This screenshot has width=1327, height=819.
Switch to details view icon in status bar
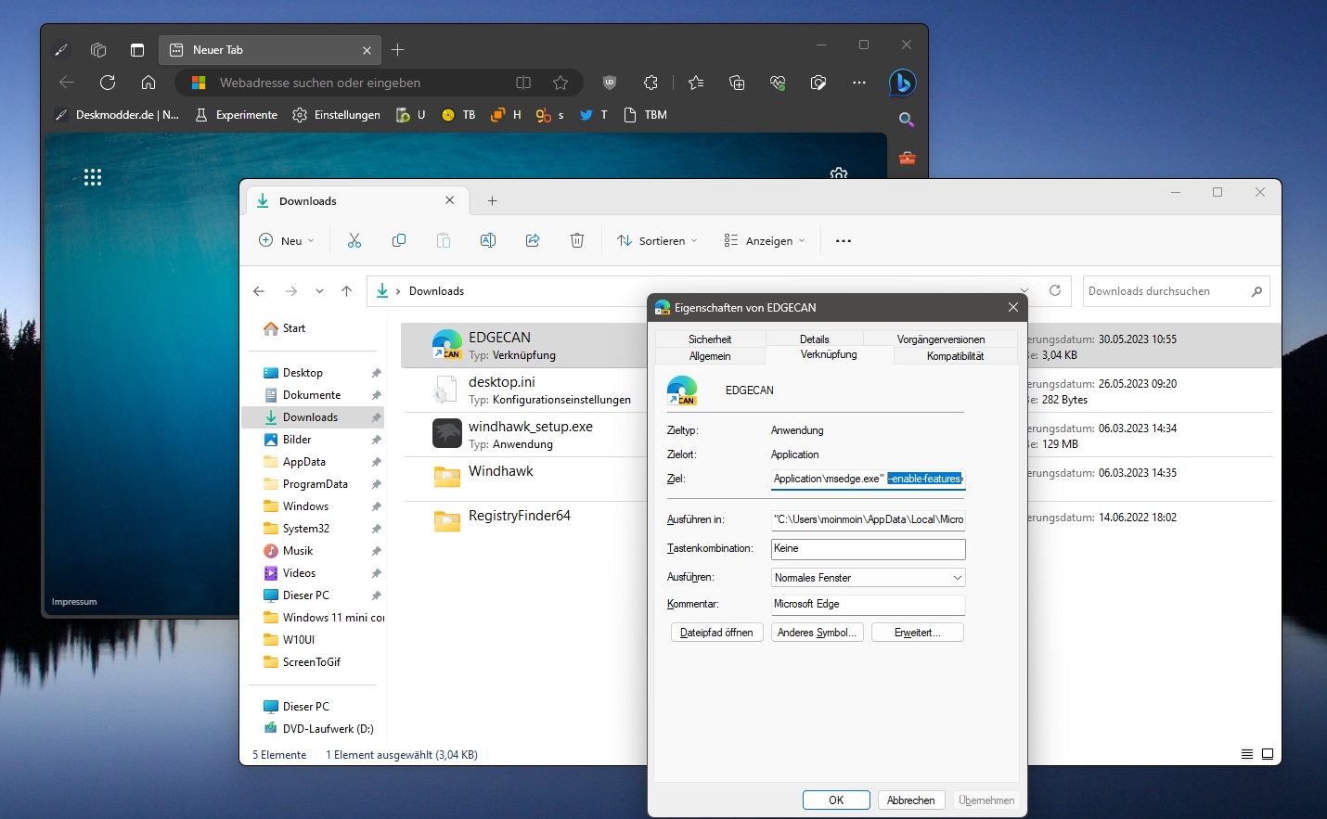(x=1247, y=754)
